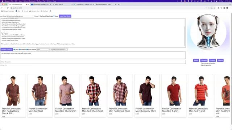Open Spotlight search in the menu bar
This screenshot has width=232, height=130.
coord(214,1)
